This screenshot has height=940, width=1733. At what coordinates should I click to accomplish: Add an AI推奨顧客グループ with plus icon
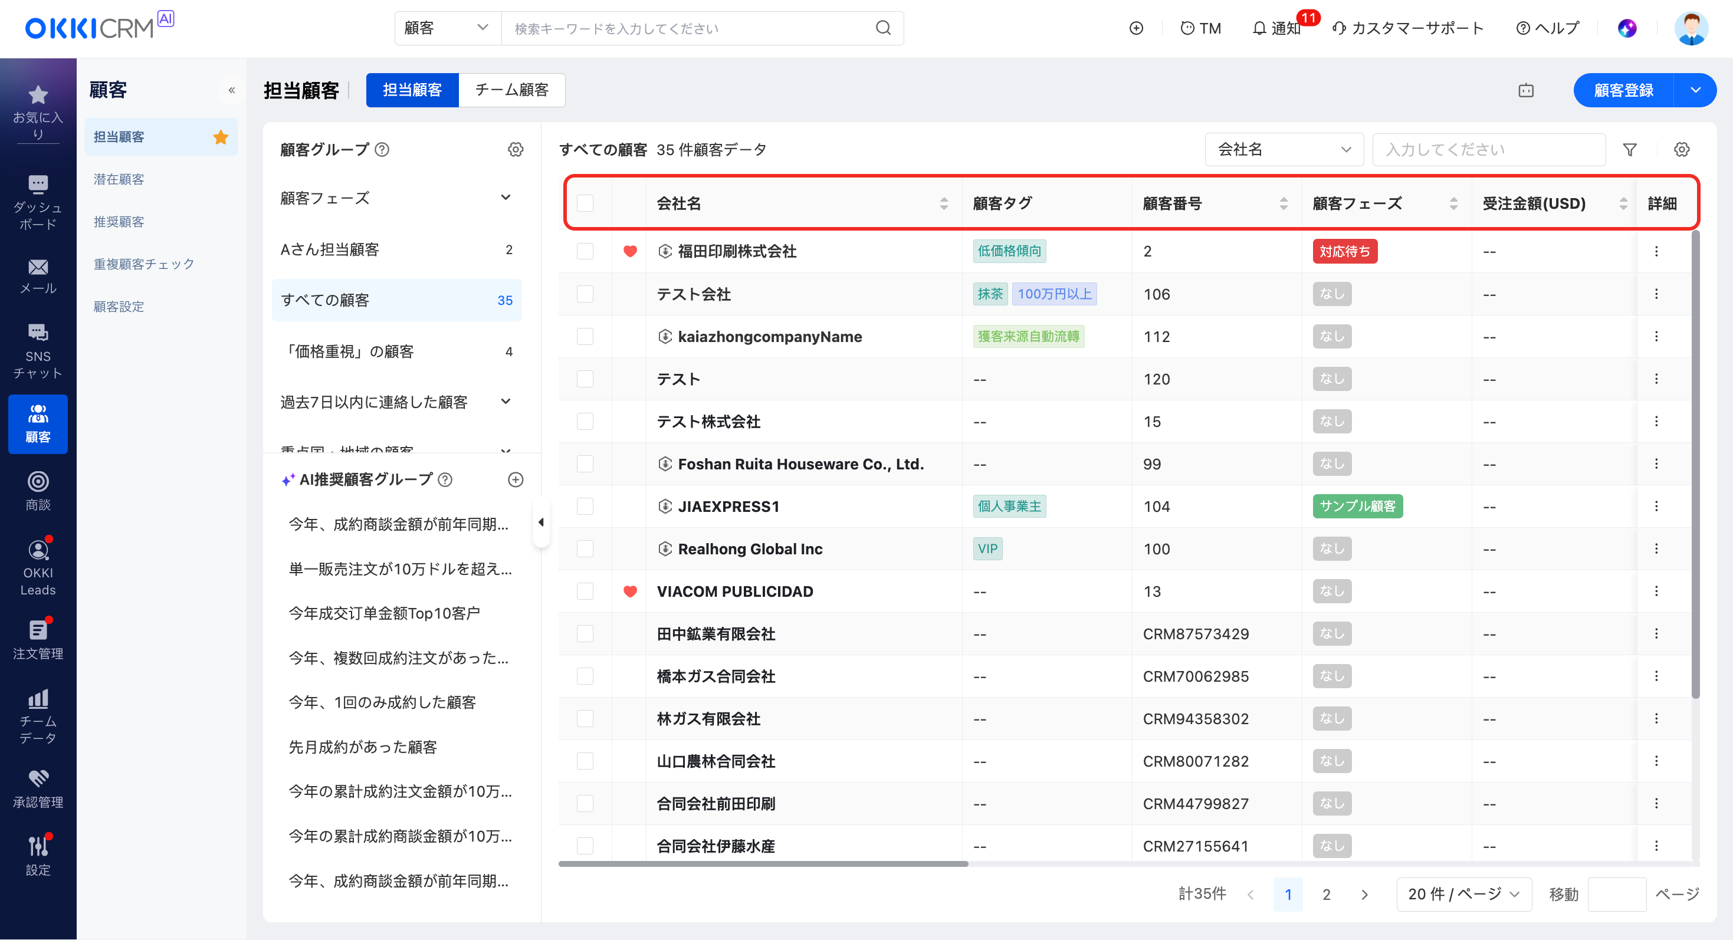pos(516,479)
